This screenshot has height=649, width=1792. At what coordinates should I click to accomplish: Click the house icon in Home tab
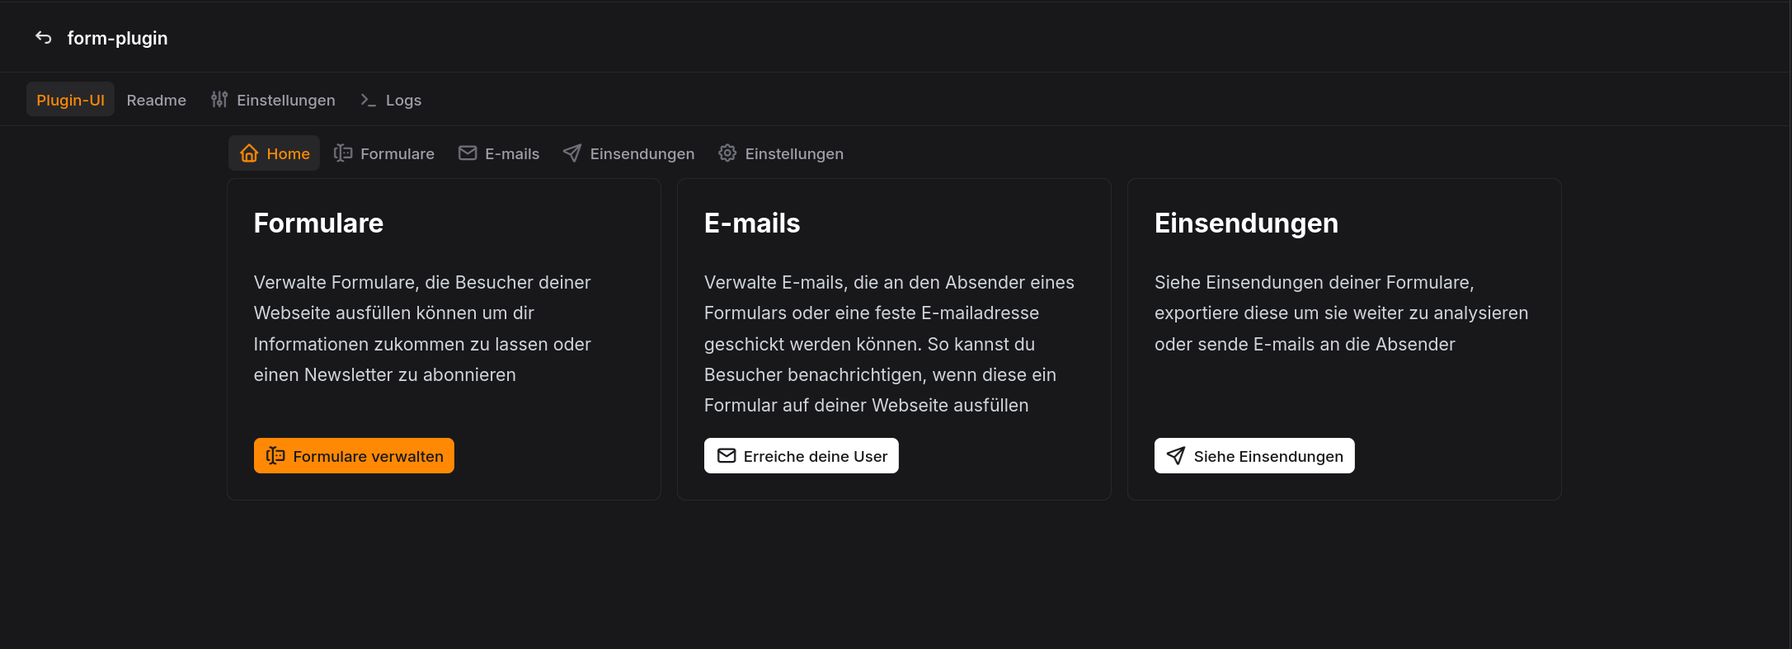tap(249, 153)
